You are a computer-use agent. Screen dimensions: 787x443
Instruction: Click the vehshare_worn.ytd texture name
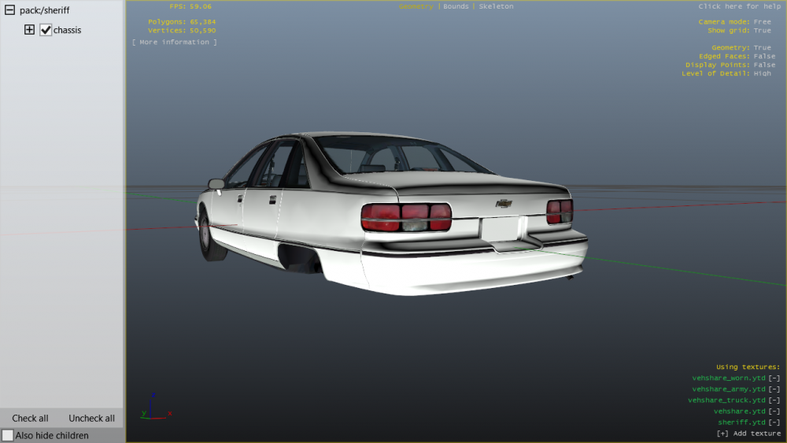coord(729,378)
